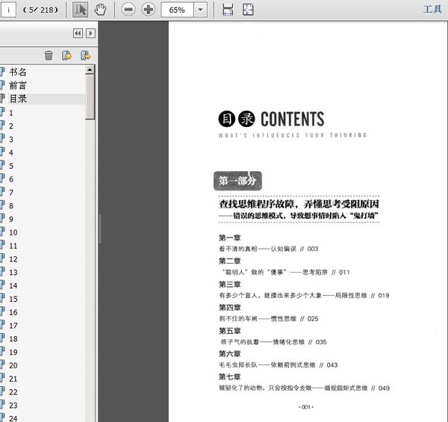Jump to bookmark 10
Screen dimensions: 448x422
[x=13, y=232]
